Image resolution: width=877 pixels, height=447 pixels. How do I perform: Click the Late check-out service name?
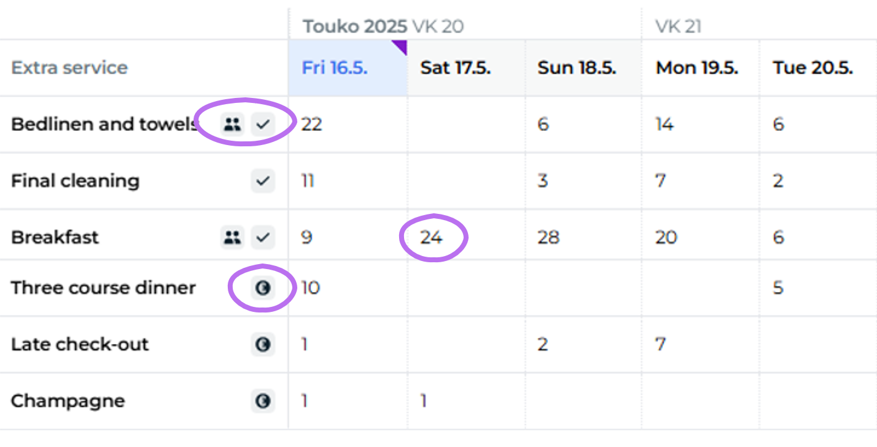[79, 344]
